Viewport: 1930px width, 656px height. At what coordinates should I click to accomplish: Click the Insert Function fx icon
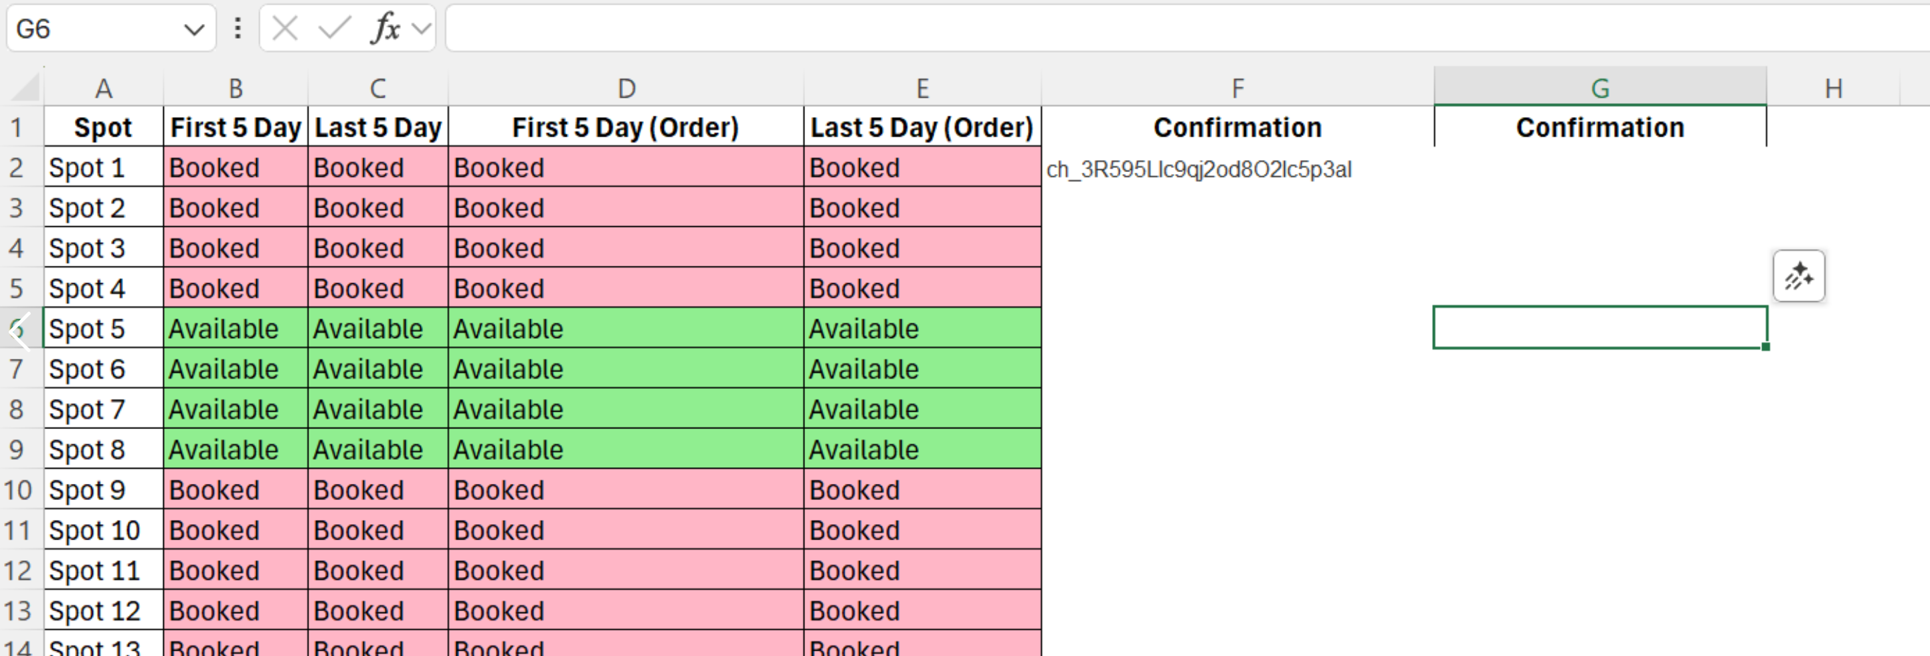click(x=385, y=29)
